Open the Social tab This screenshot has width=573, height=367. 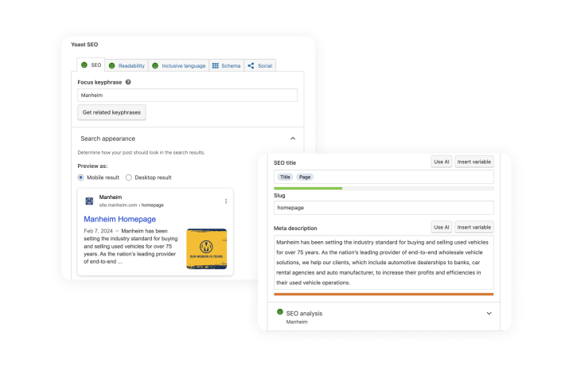click(x=259, y=65)
